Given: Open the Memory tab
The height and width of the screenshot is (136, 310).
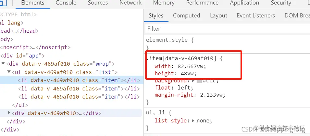Looking at the screenshot, I should tap(164, 3).
